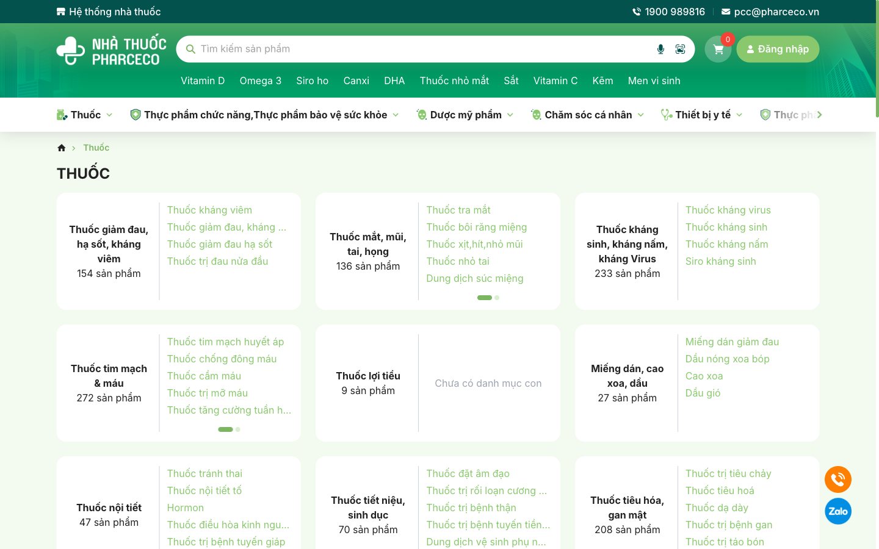Click second pagination dot in Thuốc mắt, mũi card
This screenshot has width=879, height=549.
(x=497, y=298)
